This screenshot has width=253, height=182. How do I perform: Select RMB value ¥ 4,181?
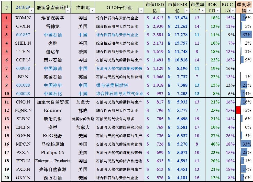pos(178,178)
